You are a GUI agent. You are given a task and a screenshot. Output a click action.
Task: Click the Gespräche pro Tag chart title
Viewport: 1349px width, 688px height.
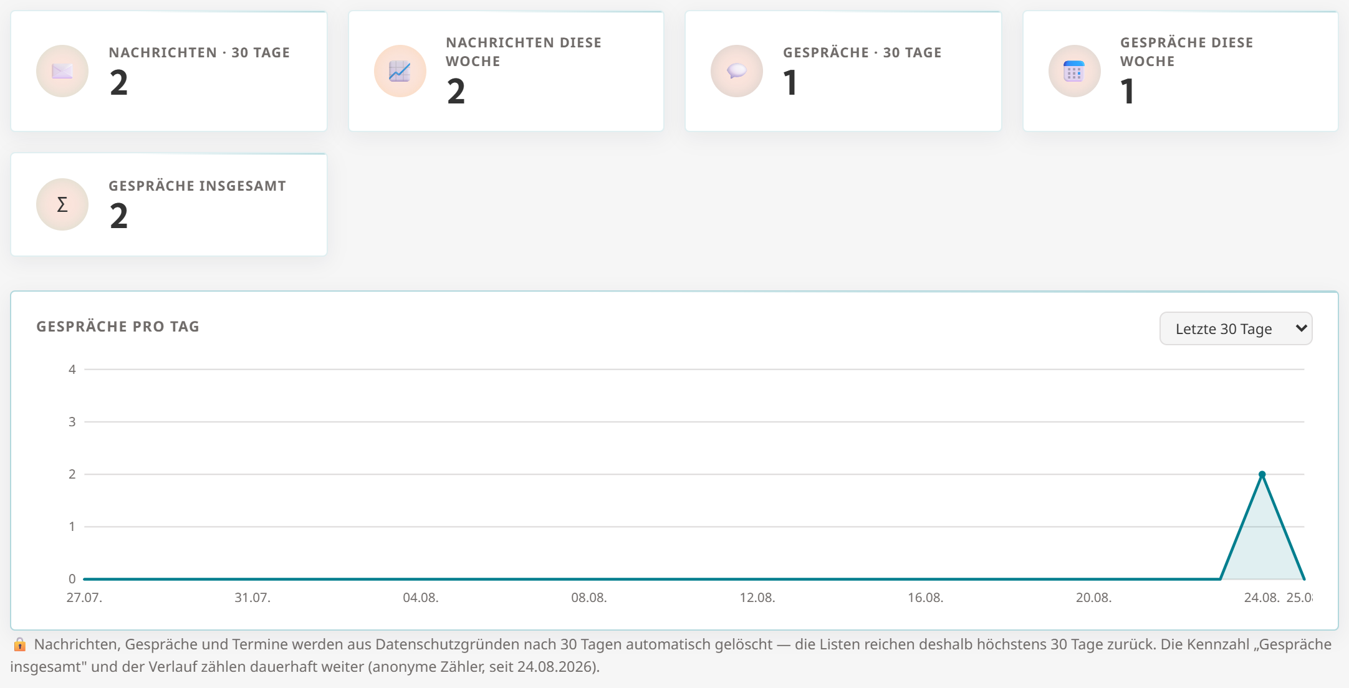point(118,327)
